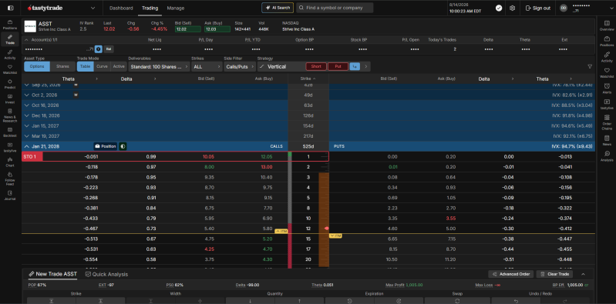
Task: Switch to the Quick Analysis tab
Action: (x=106, y=274)
